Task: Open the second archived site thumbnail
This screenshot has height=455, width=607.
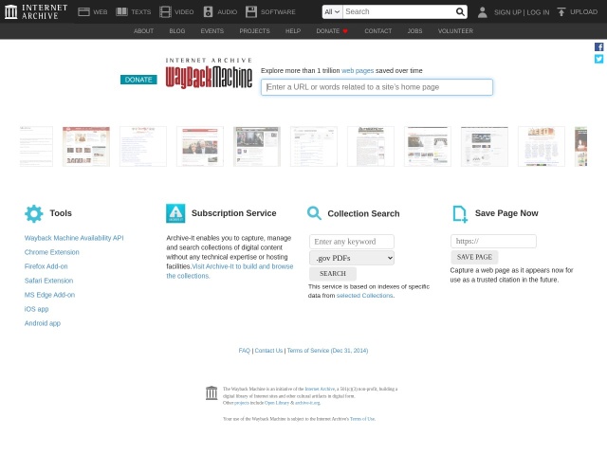Action: pos(86,147)
